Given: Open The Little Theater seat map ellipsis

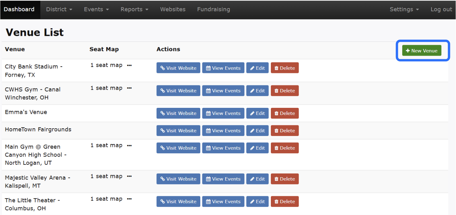Looking at the screenshot, I should pos(129,199).
